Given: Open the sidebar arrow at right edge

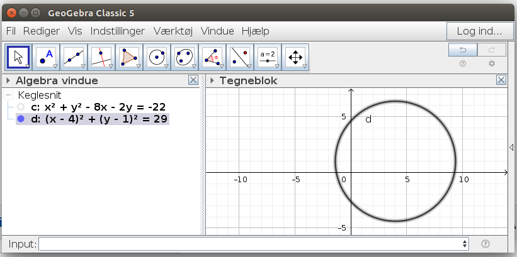Looking at the screenshot, I should click(x=512, y=147).
